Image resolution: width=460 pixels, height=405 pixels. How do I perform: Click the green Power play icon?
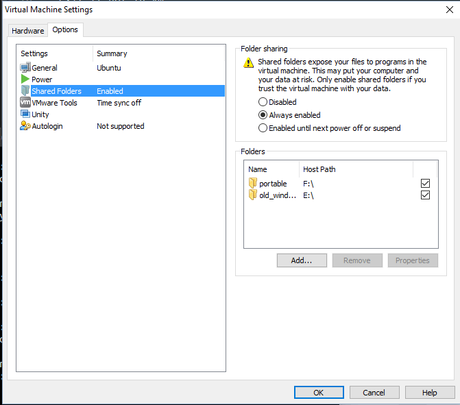pyautogui.click(x=25, y=79)
